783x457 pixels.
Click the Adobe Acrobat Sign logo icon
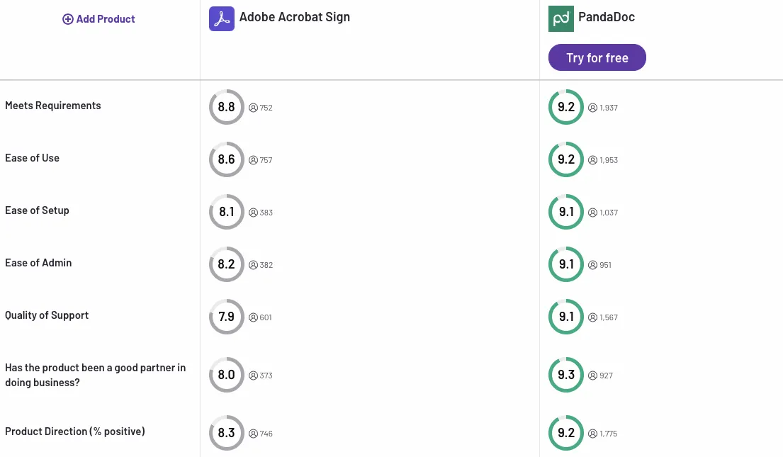(221, 18)
